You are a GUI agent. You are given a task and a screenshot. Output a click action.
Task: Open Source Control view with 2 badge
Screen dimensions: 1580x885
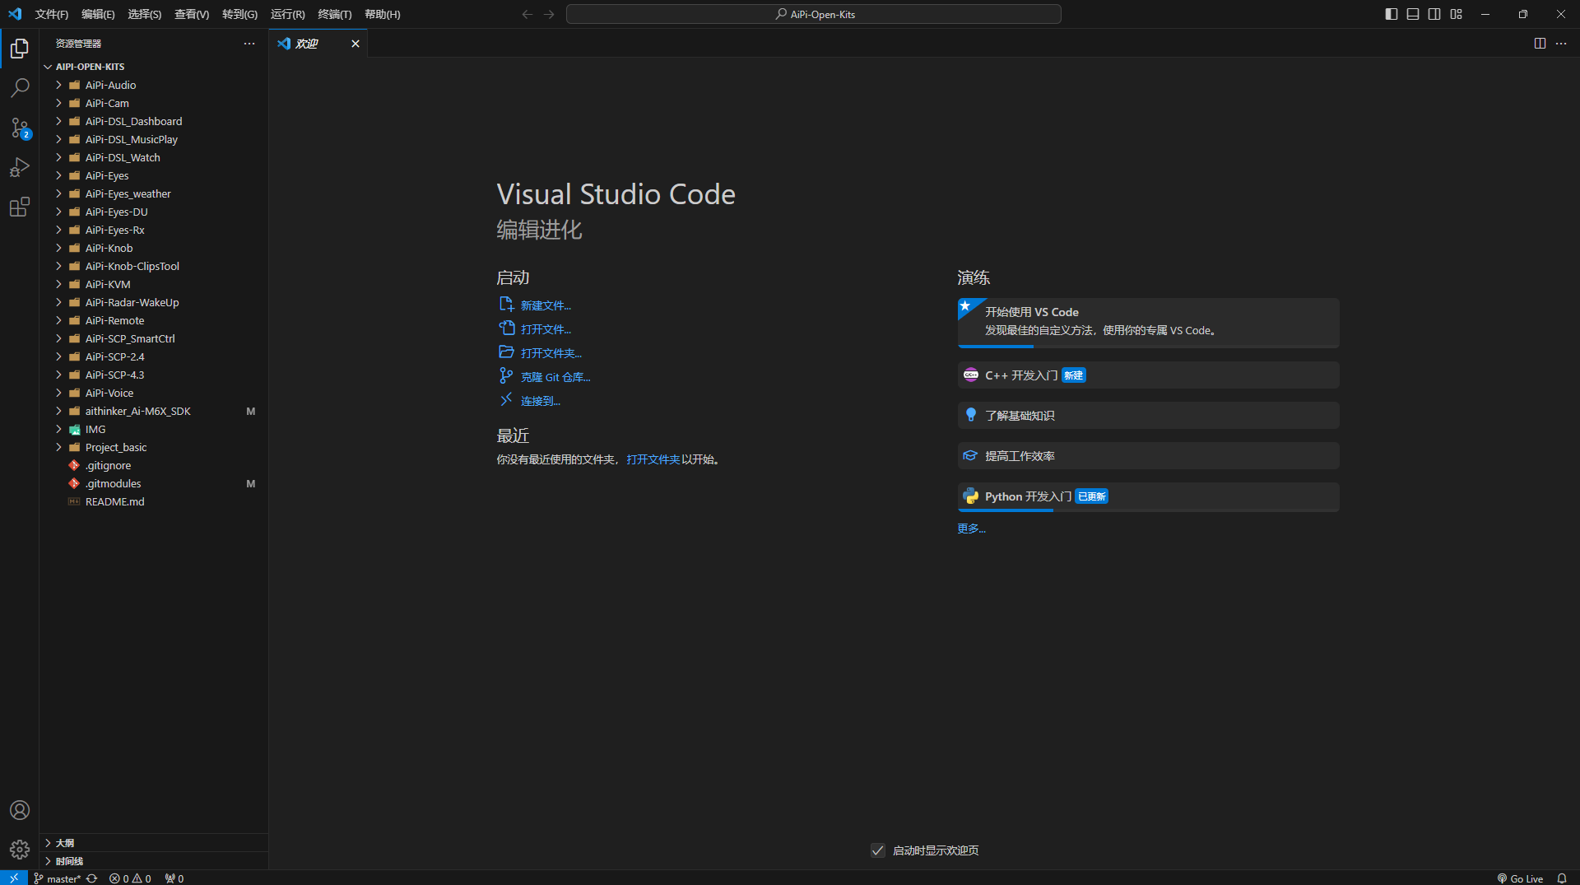tap(20, 128)
